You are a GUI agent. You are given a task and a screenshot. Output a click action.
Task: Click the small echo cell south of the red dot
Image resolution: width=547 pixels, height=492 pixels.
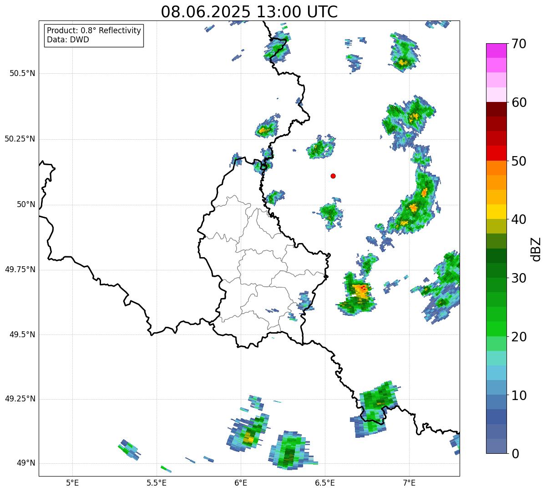click(x=329, y=213)
